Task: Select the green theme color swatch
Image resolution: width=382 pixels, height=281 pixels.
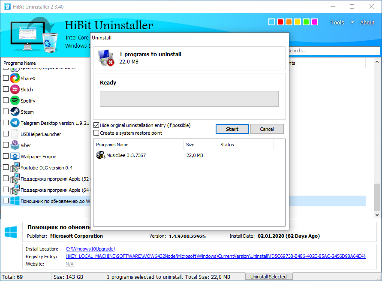Action: tap(306, 22)
